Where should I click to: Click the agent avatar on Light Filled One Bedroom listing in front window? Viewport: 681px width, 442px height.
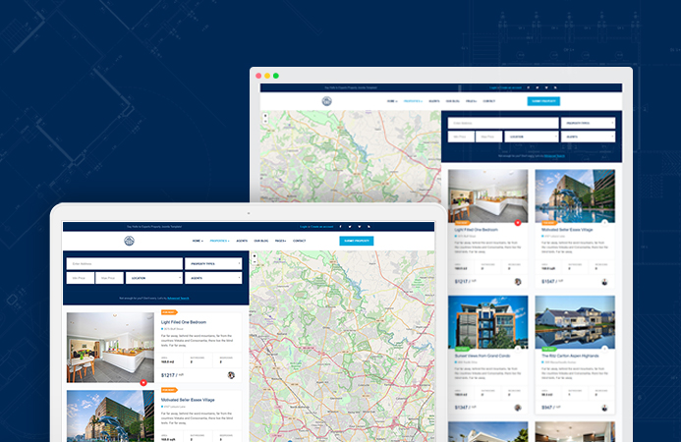coord(231,374)
